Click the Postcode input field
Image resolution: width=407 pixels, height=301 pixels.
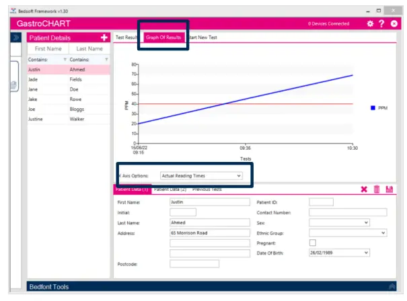click(194, 263)
